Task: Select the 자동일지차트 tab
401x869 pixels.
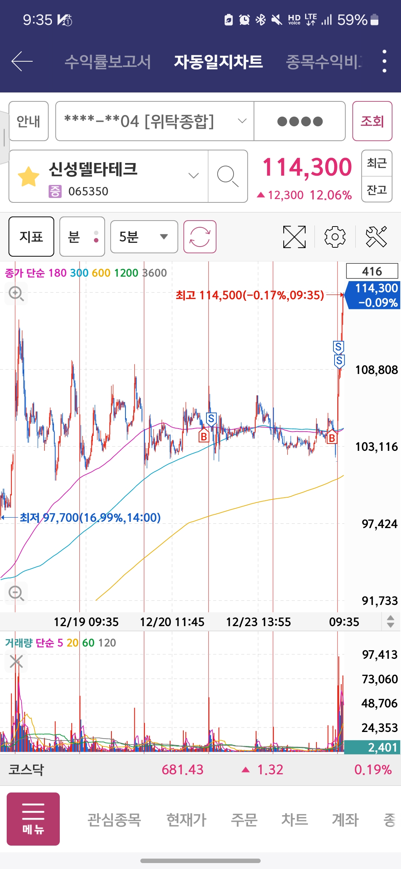Action: pyautogui.click(x=218, y=62)
